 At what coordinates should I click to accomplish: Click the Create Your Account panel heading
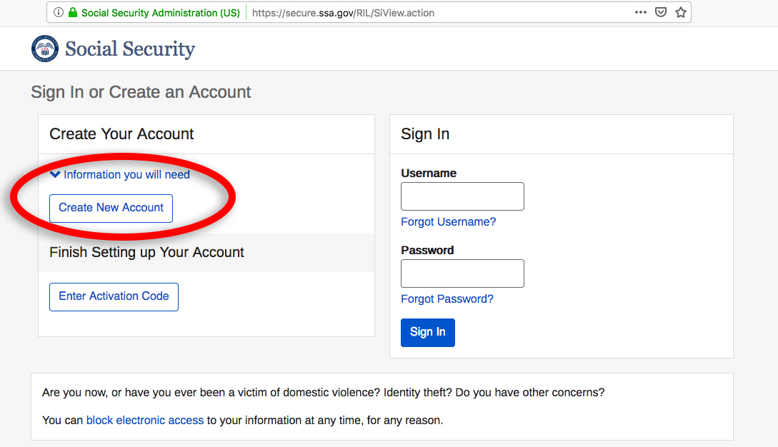(121, 134)
